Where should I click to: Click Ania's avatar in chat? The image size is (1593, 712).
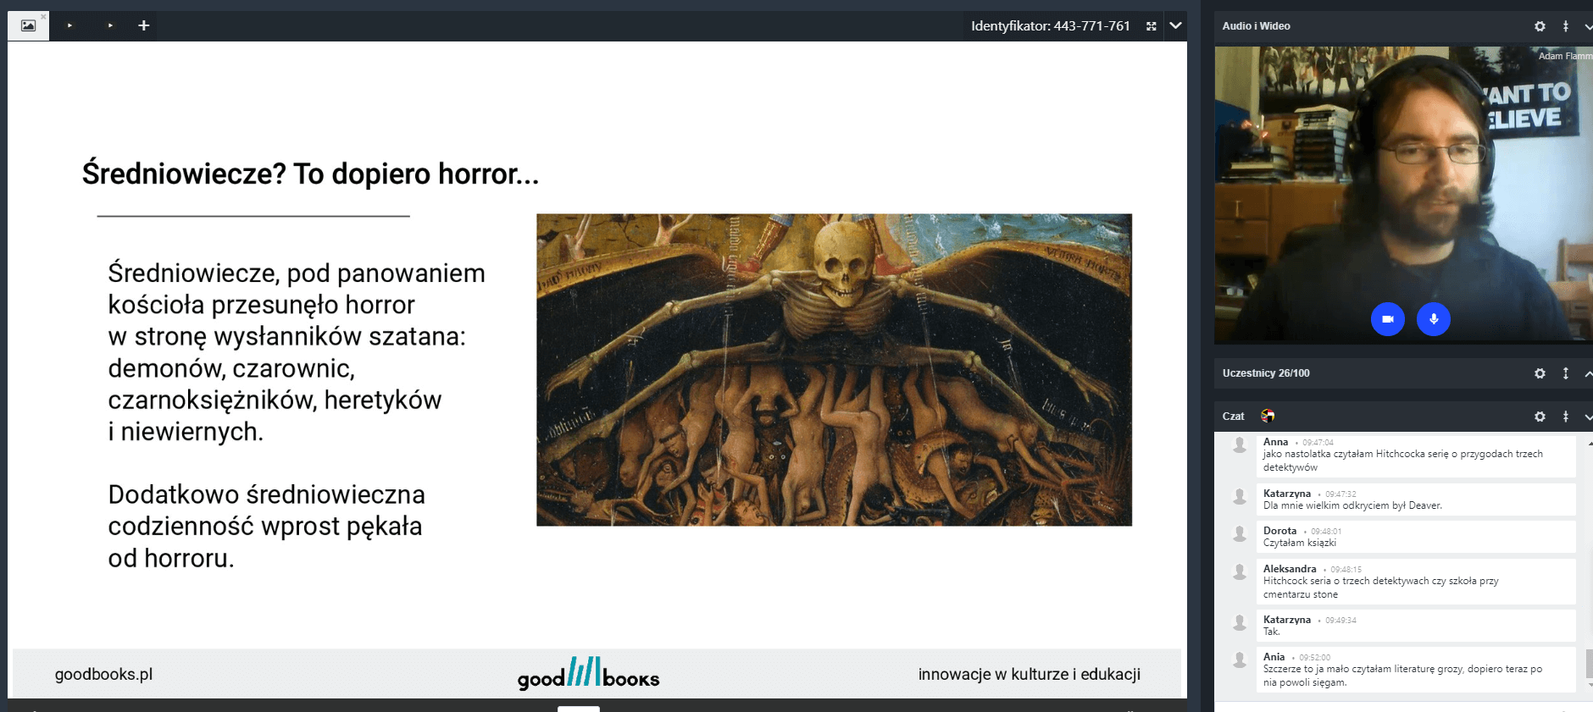(1240, 660)
